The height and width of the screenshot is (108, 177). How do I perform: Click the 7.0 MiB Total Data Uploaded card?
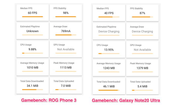66,86
